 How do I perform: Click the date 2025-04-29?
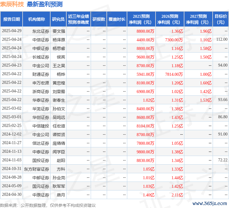click(x=12, y=31)
